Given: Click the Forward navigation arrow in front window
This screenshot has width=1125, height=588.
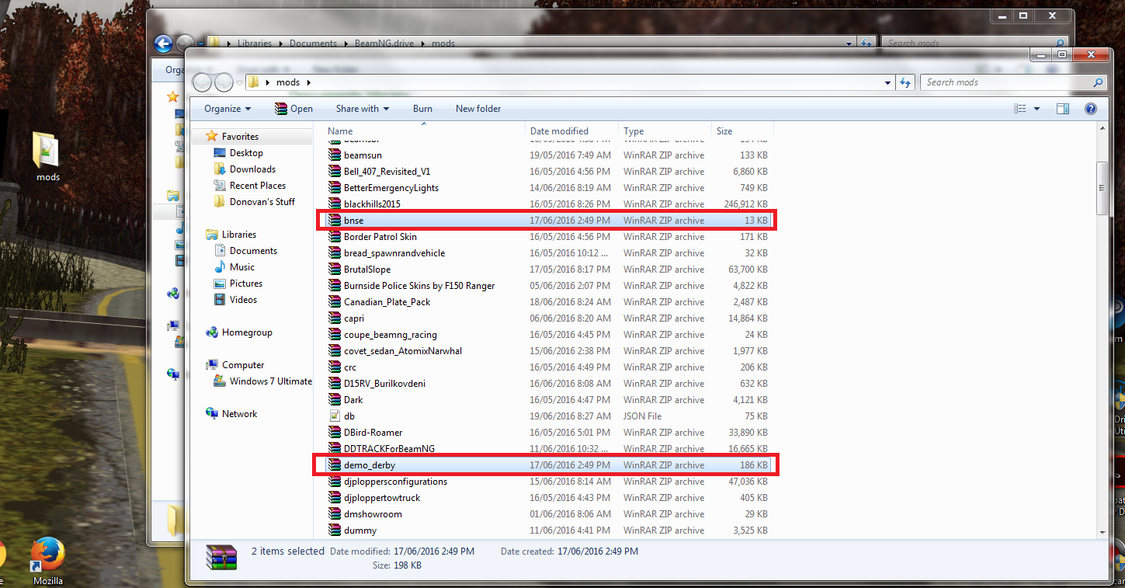Looking at the screenshot, I should 224,82.
